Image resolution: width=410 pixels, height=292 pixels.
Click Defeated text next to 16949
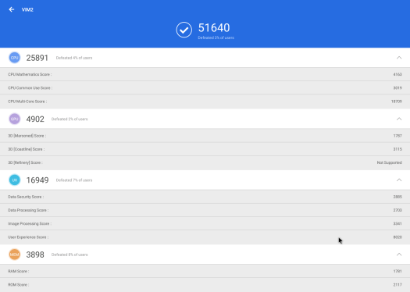(x=74, y=180)
